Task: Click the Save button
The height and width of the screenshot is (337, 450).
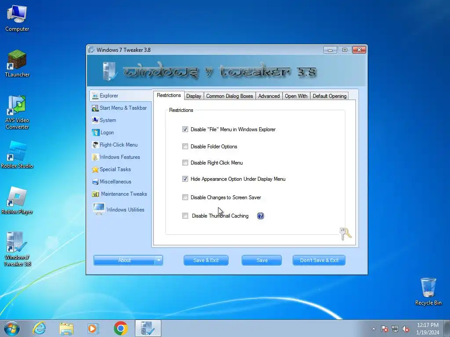Action: point(262,260)
